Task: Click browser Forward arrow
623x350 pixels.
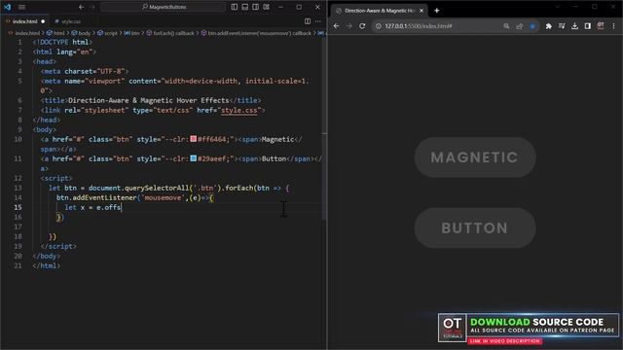Action: click(349, 26)
